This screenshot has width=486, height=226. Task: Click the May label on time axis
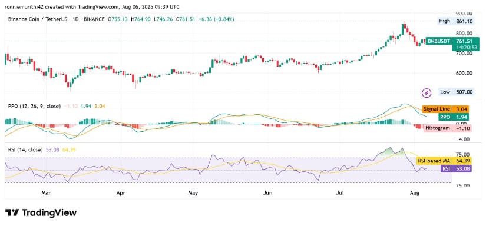point(193,193)
